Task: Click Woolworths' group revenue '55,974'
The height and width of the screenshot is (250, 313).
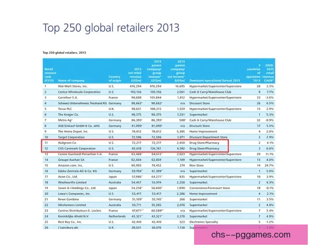Action: tap(156, 182)
